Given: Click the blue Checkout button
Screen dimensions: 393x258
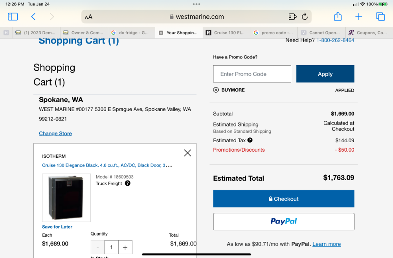Looking at the screenshot, I should click(x=283, y=199).
